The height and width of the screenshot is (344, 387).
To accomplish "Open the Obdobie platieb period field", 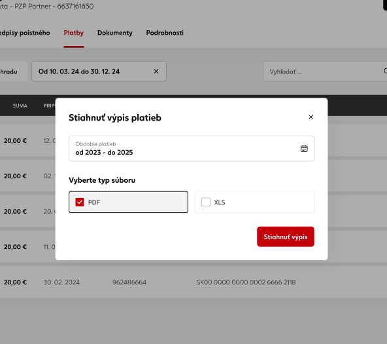I will coord(192,149).
